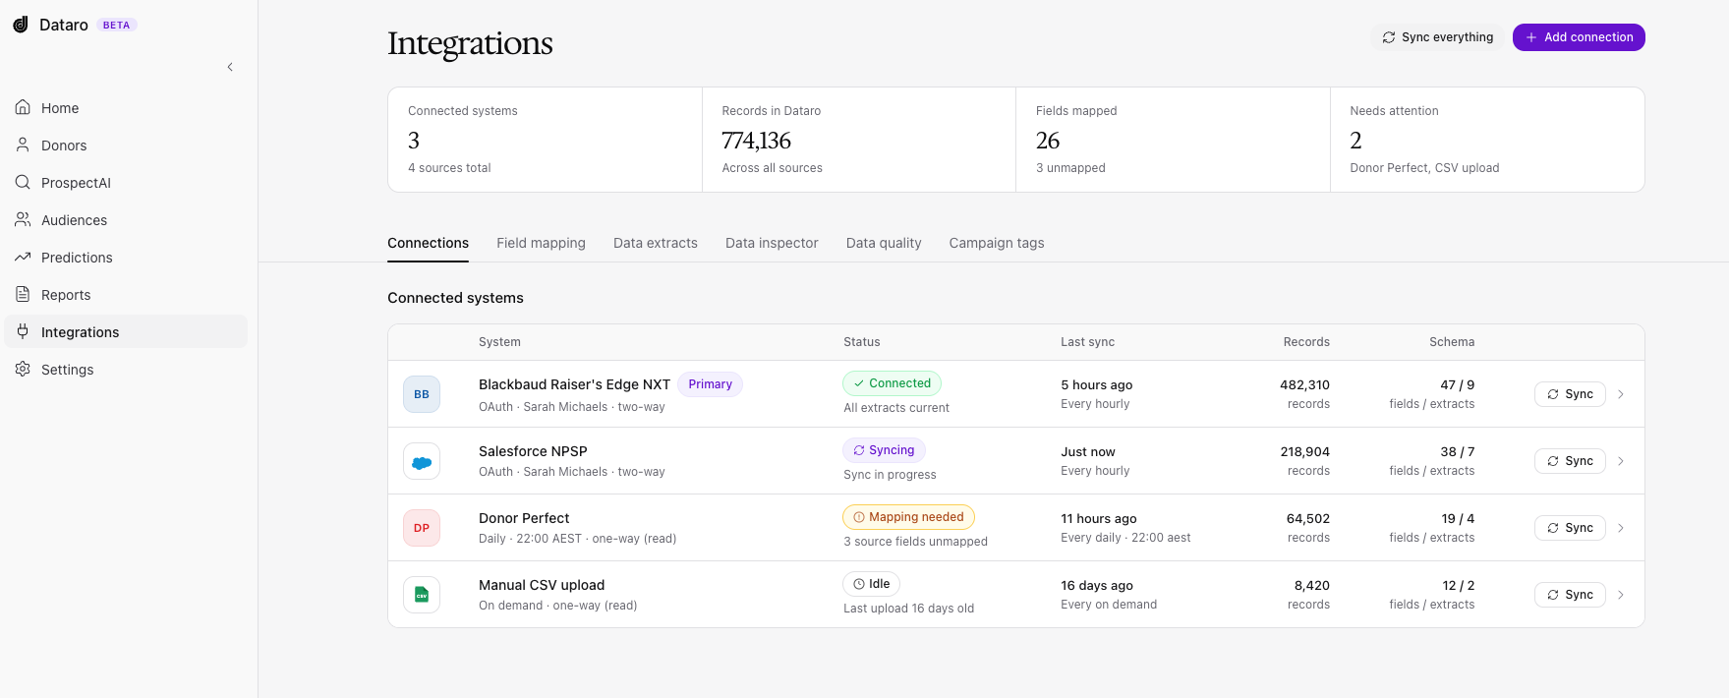Open Predictions from the sidebar
This screenshot has height=698, width=1729.
coord(126,258)
